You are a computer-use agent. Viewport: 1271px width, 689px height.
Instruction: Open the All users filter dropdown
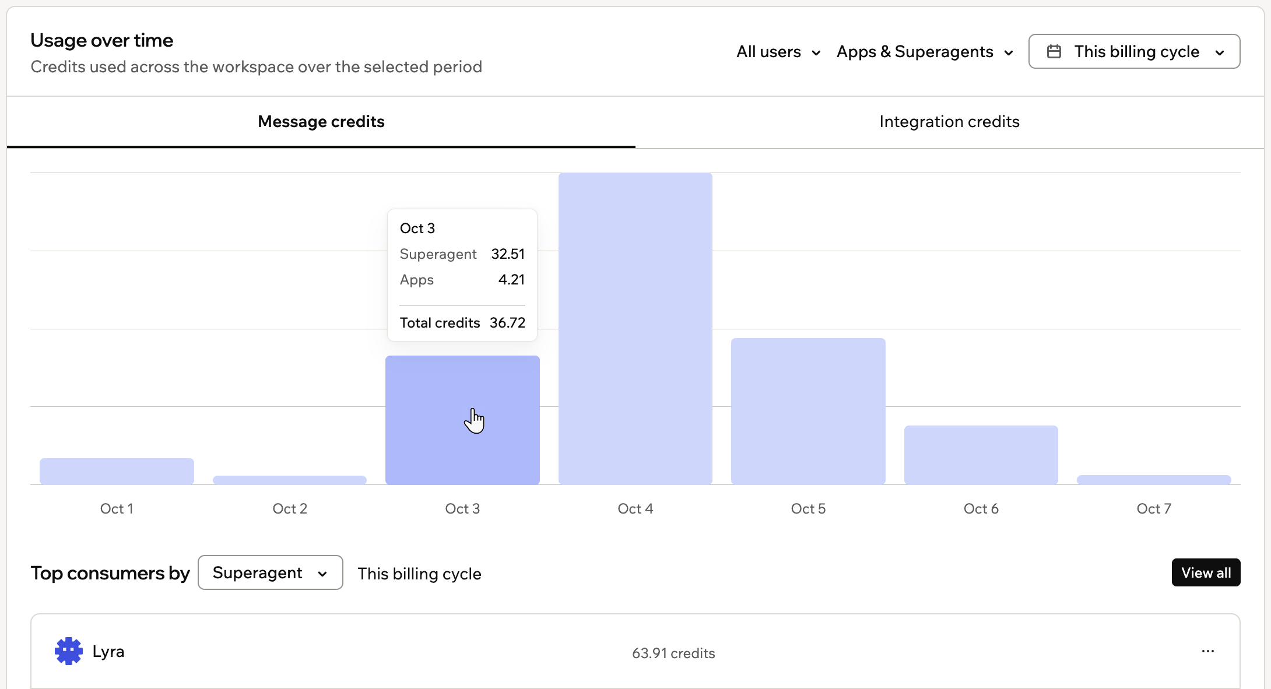click(x=778, y=52)
